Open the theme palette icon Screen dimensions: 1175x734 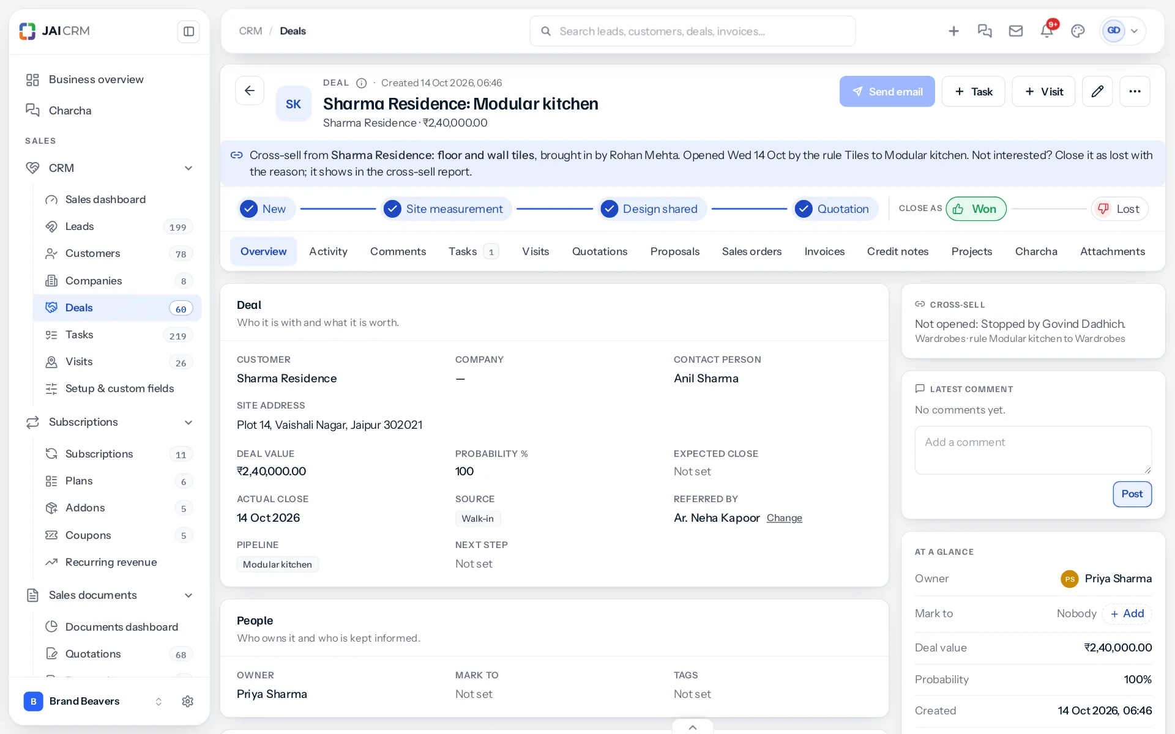1078,31
